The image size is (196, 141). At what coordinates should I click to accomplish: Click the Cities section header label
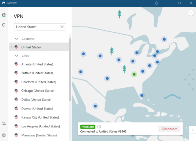tap(25, 56)
